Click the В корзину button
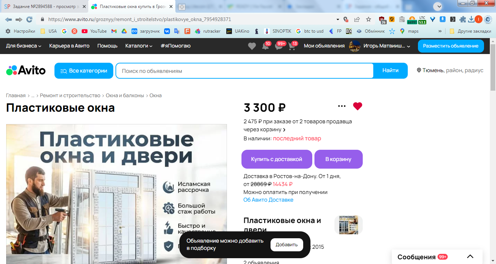The image size is (496, 264). click(x=338, y=159)
